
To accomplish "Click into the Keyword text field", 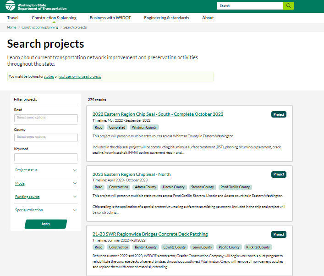I will (x=46, y=157).
